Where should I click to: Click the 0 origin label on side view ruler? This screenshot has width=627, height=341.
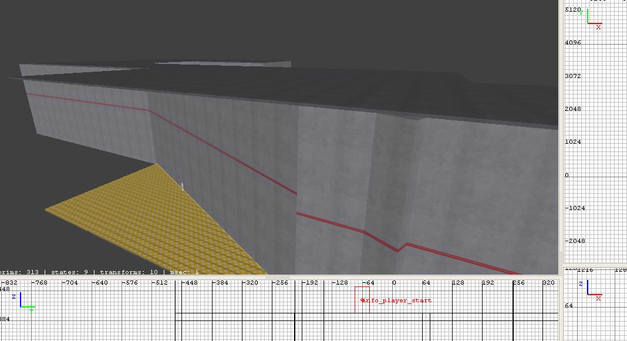(x=394, y=283)
